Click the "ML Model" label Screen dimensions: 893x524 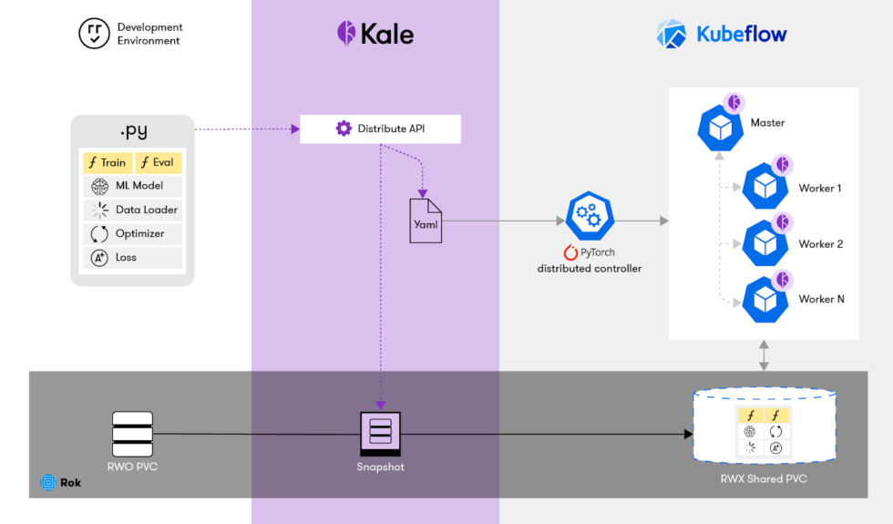point(139,186)
